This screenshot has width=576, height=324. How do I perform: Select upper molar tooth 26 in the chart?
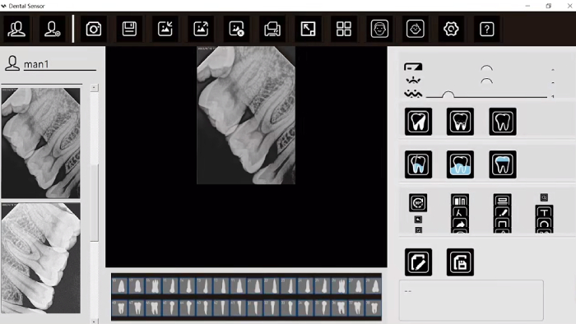[340, 285]
